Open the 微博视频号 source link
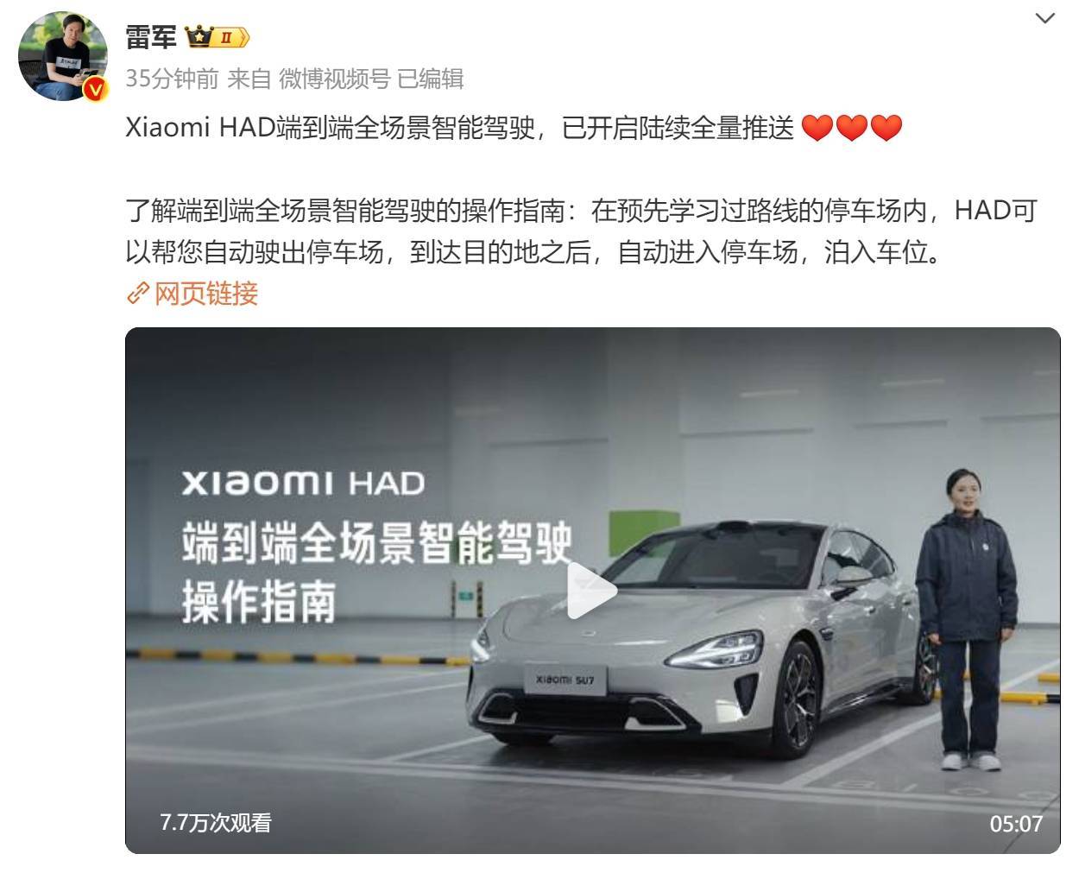 [334, 79]
